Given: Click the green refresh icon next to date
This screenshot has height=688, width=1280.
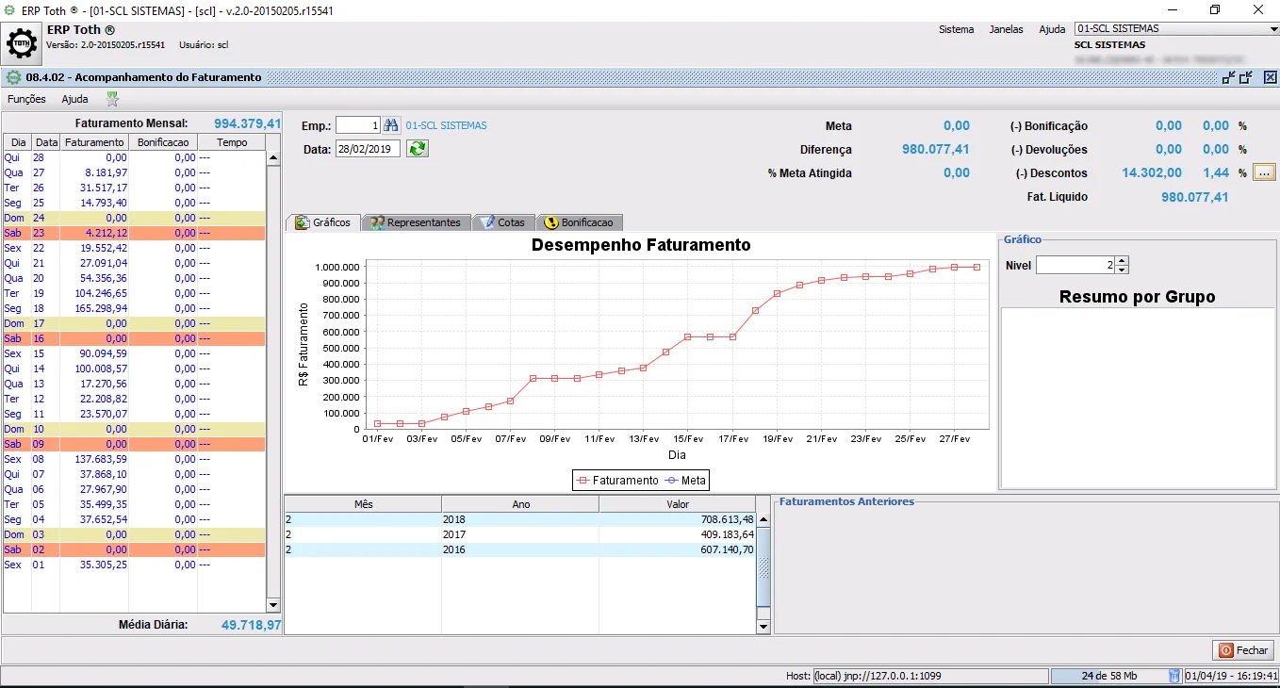Looking at the screenshot, I should click(417, 149).
